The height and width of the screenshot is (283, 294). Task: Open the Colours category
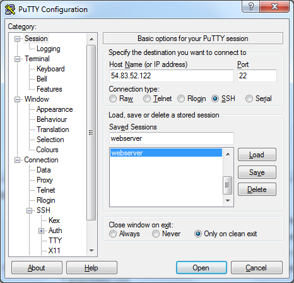click(47, 150)
